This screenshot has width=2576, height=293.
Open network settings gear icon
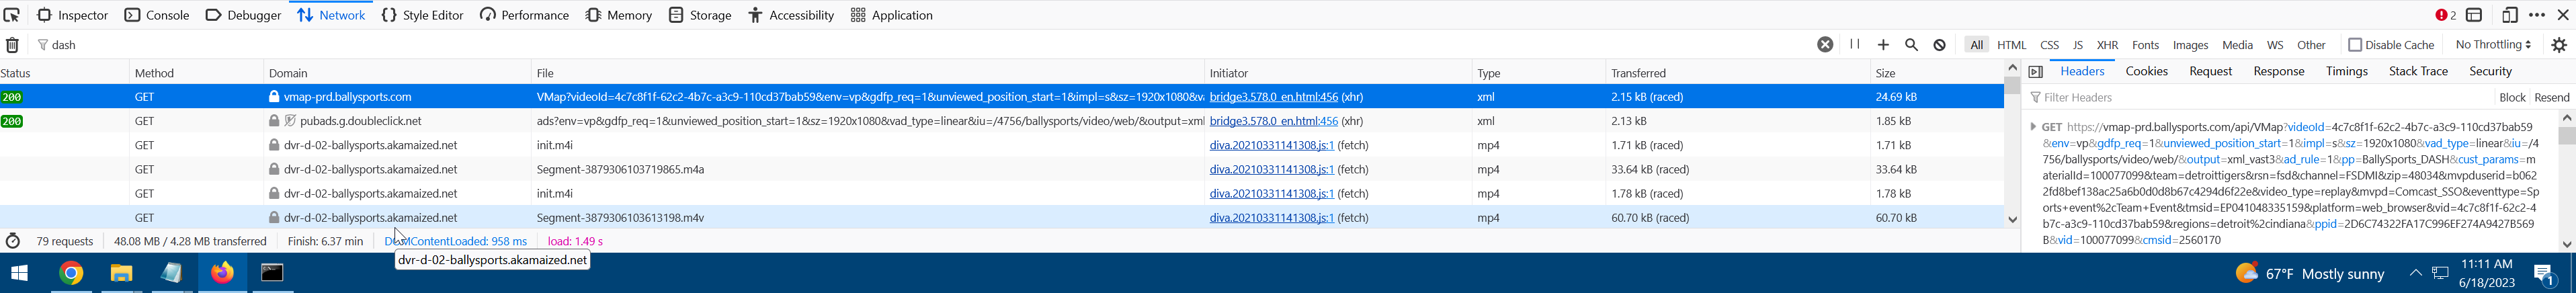(2559, 45)
